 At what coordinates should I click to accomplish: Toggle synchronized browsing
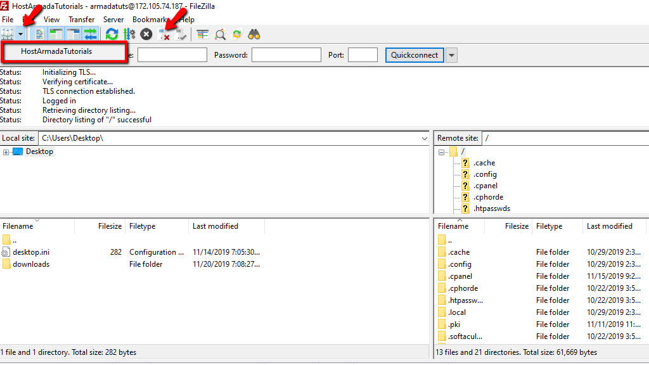click(237, 34)
